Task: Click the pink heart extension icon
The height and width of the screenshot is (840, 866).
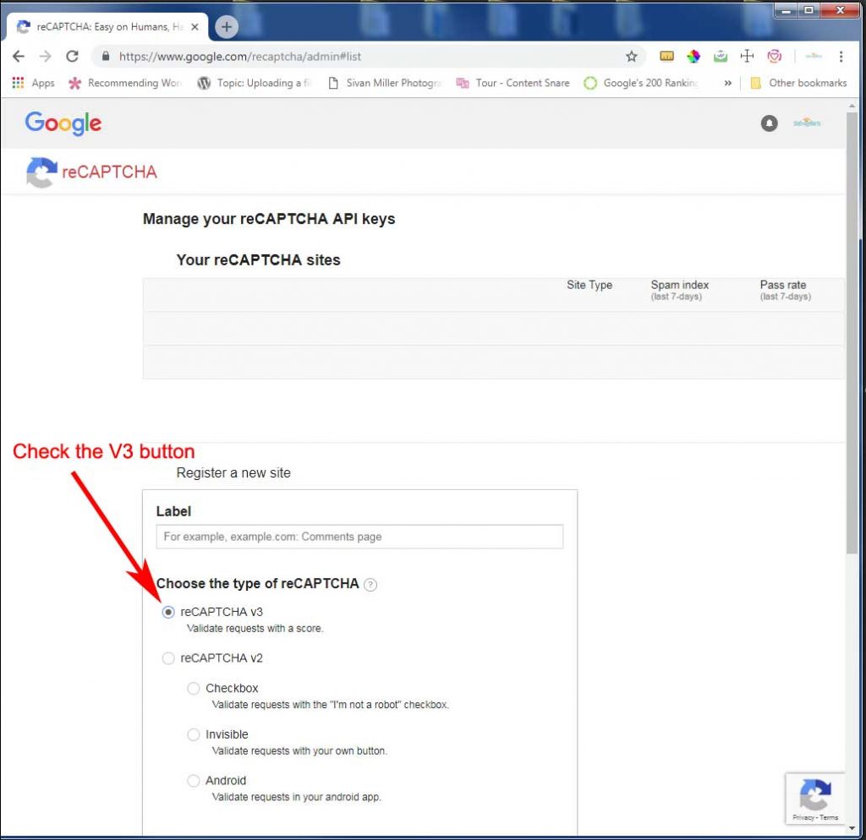Action: tap(775, 56)
